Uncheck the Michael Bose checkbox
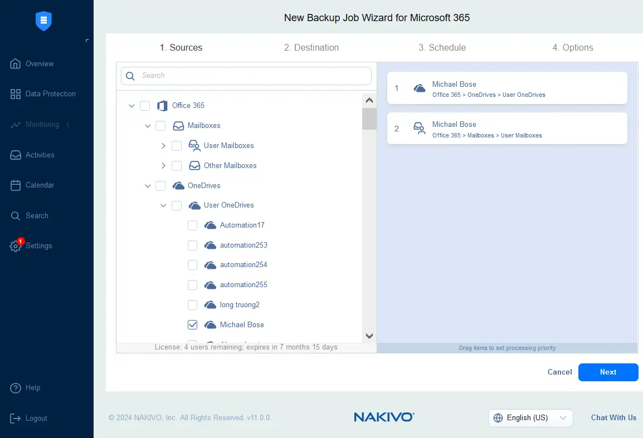The height and width of the screenshot is (438, 643). 192,325
